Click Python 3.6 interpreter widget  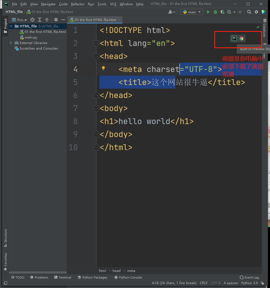(x=249, y=283)
